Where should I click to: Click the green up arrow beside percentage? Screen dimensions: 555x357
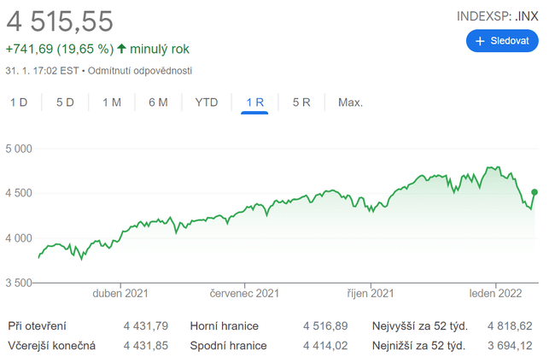(x=122, y=49)
